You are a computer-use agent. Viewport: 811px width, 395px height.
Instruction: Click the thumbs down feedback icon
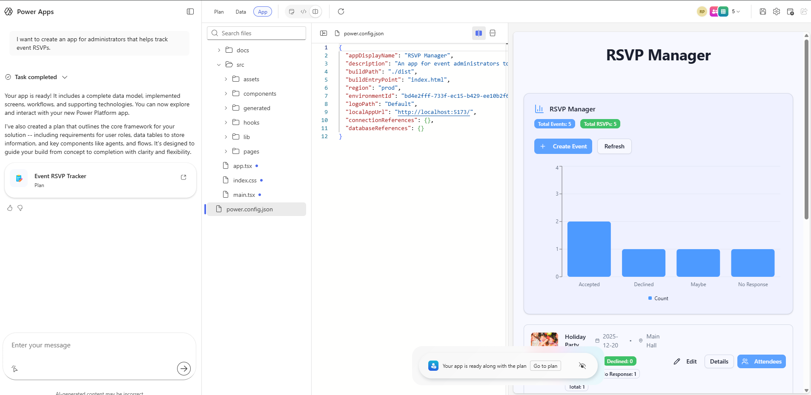[20, 208]
